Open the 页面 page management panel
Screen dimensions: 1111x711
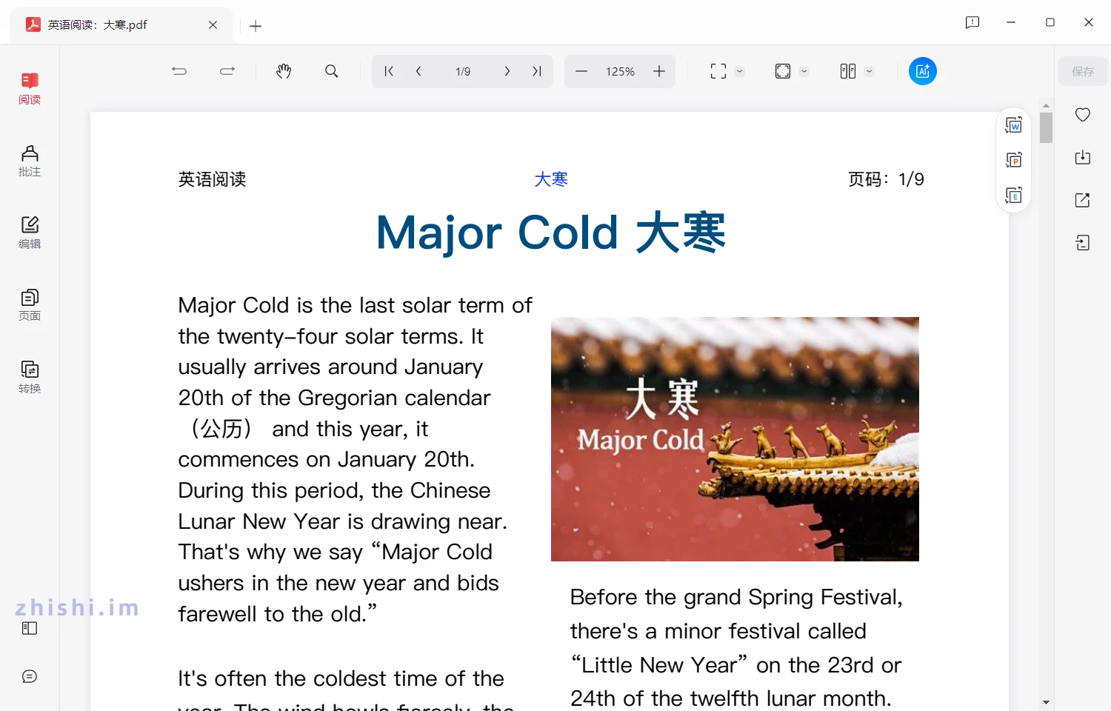(30, 305)
